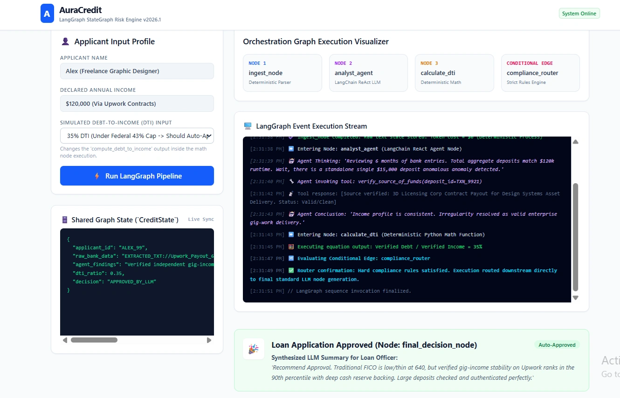The image size is (620, 398).
Task: Select the CONDITIONAL EDGE compliance_router card
Action: click(x=540, y=73)
